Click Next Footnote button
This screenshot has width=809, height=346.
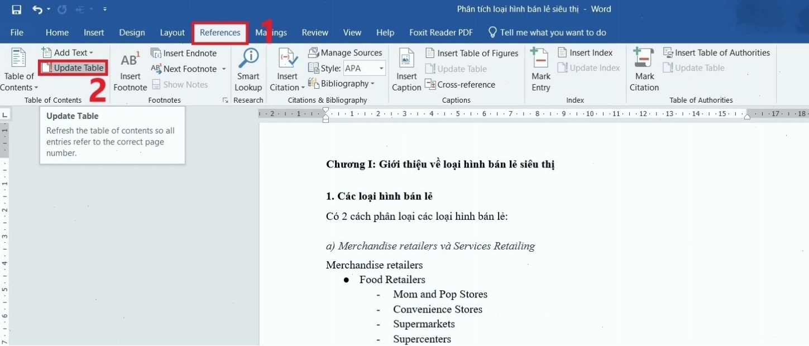tap(184, 69)
